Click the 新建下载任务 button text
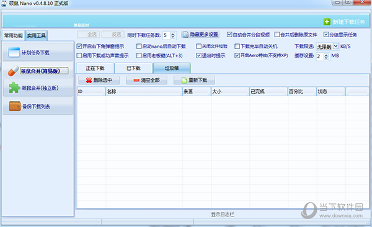 coord(348,22)
